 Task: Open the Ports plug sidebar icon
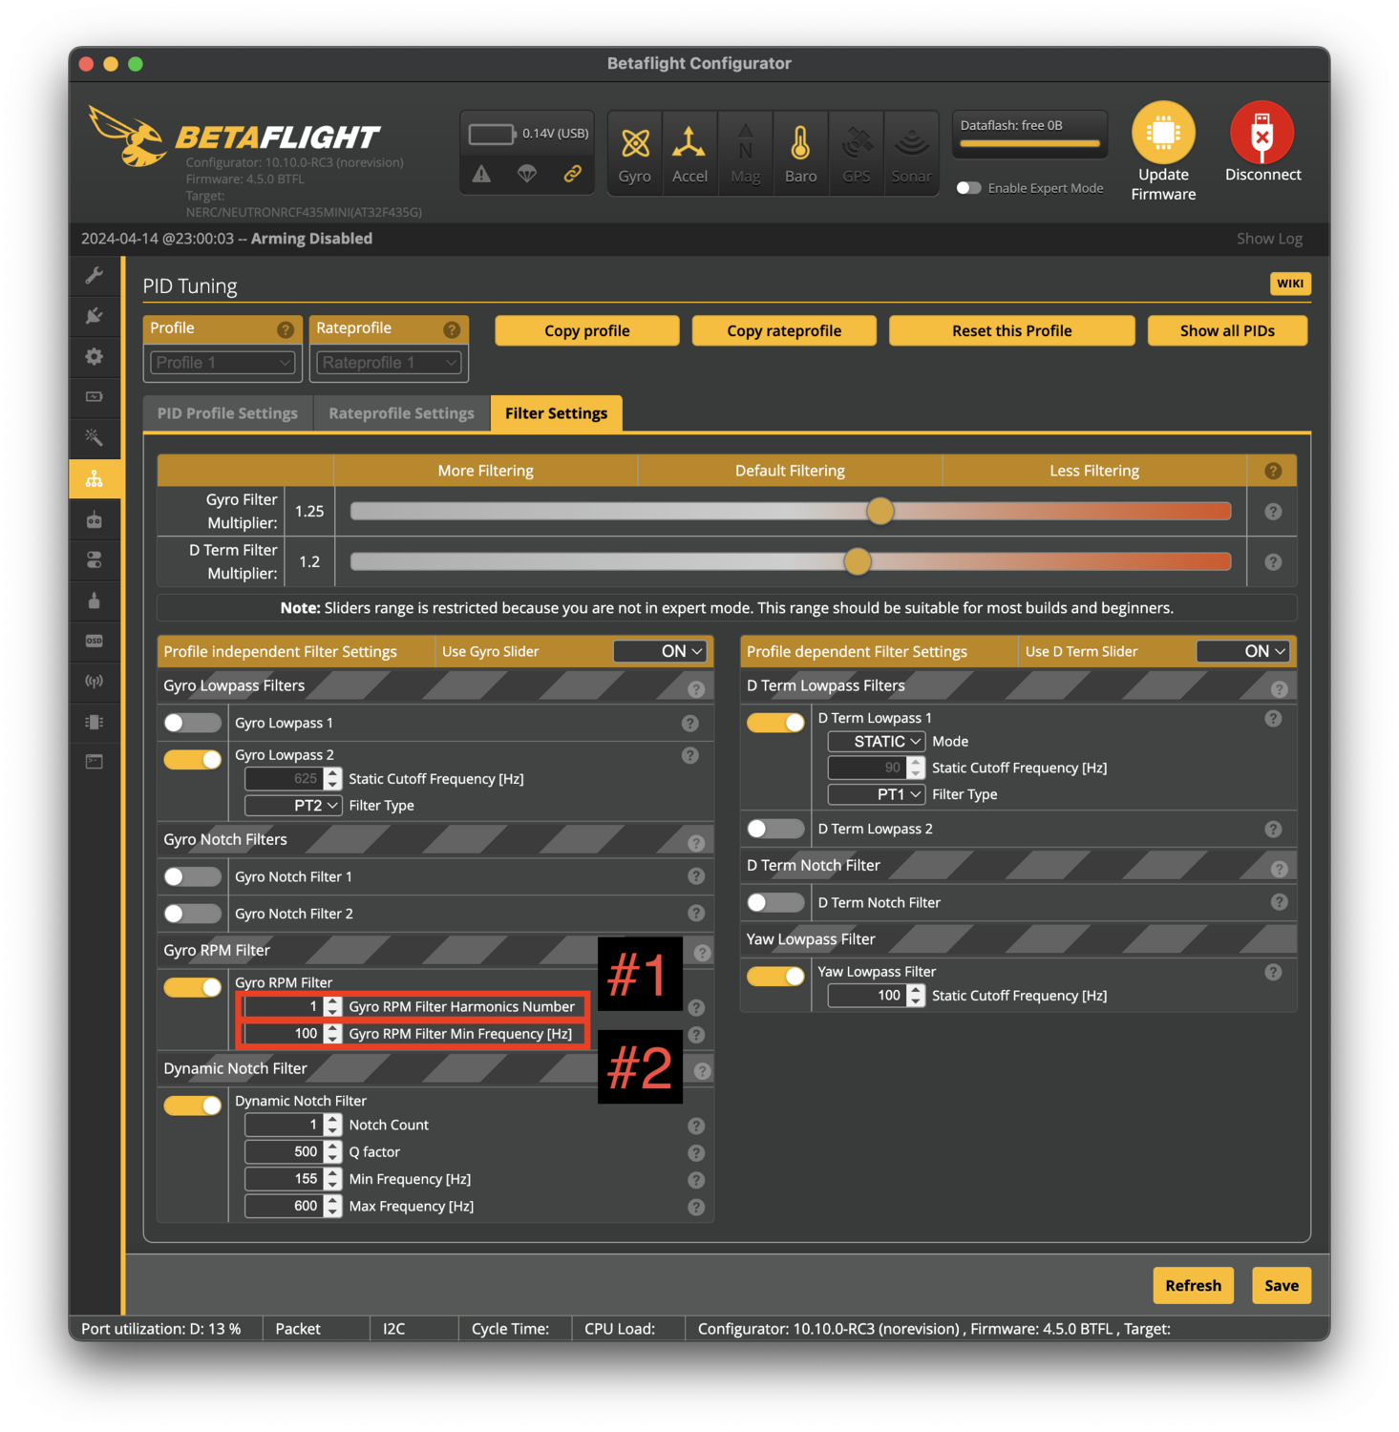tap(95, 316)
